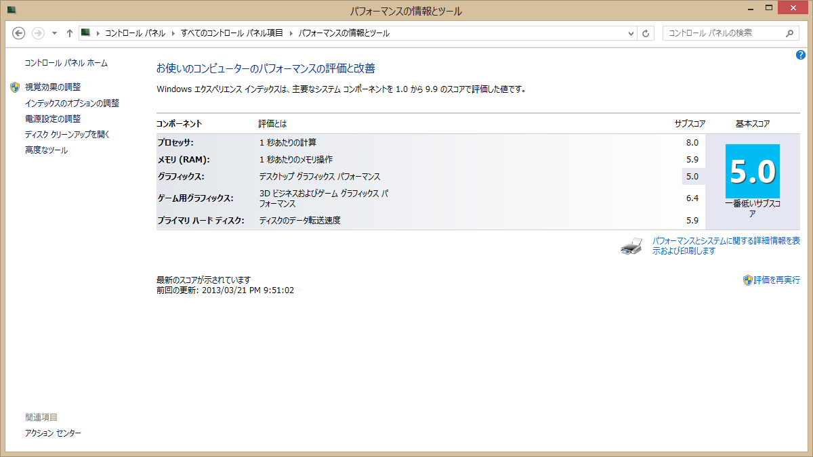Click the shield icon beside 評価を再実行
The width and height of the screenshot is (813, 457).
748,280
